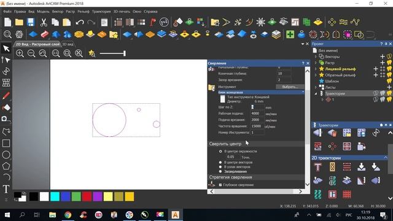
Task: Toggle visibility bulb for Лицевой рельеф
Action: pyautogui.click(x=389, y=69)
